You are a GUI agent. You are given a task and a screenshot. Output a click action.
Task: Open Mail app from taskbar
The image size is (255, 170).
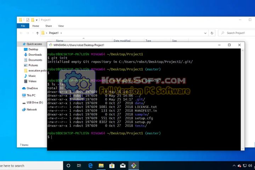tap(123, 166)
